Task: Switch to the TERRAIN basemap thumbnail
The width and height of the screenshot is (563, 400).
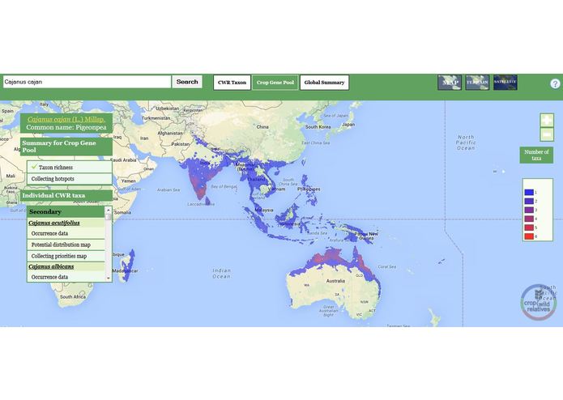Action: [477, 82]
